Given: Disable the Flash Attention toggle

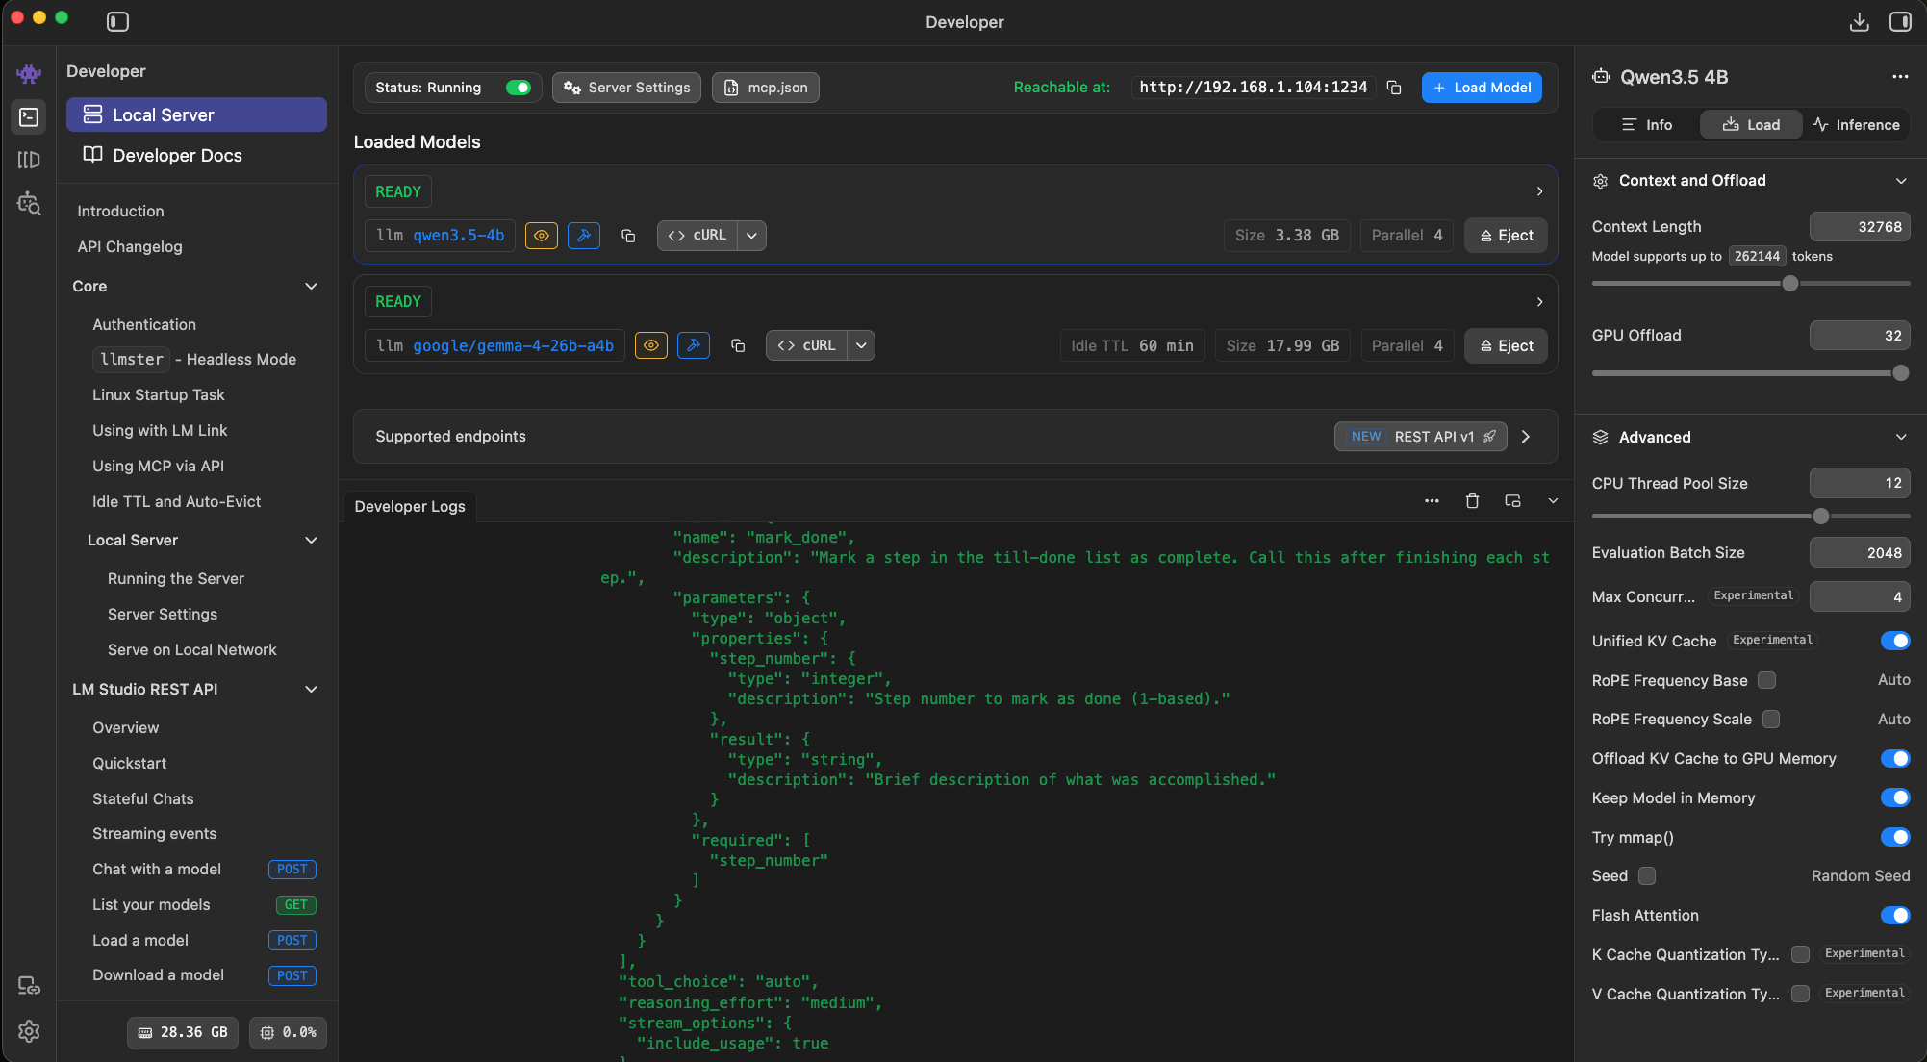Looking at the screenshot, I should pos(1894,916).
